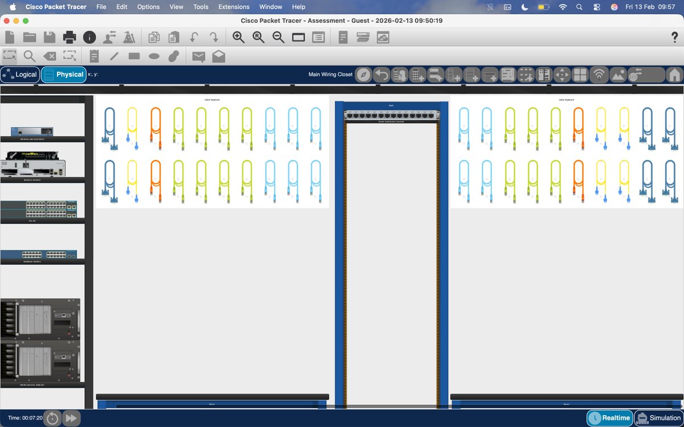Screen dimensions: 684x427
Task: Open the Window menu
Action: point(271,7)
